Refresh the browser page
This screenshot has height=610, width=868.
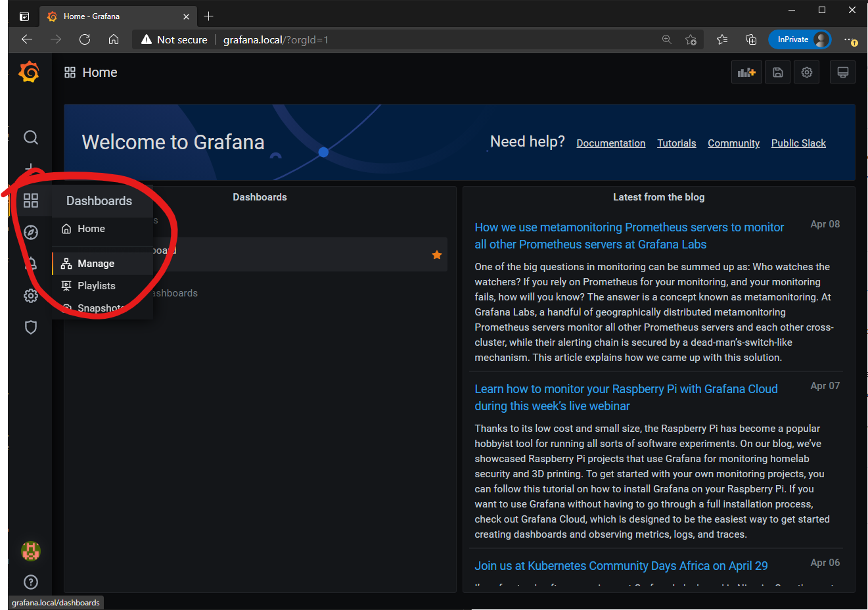click(x=85, y=39)
